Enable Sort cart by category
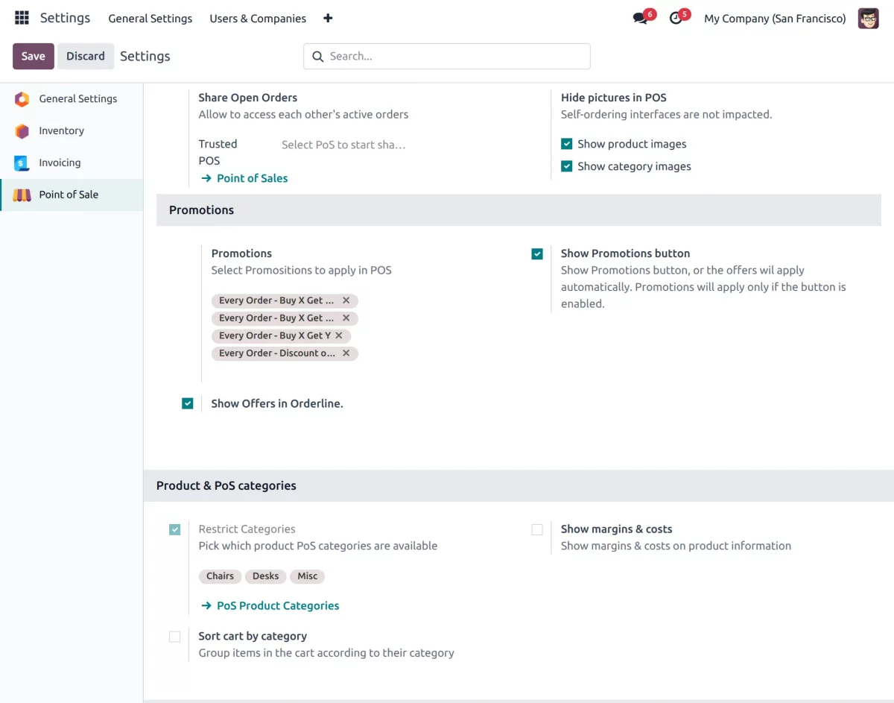 174,637
